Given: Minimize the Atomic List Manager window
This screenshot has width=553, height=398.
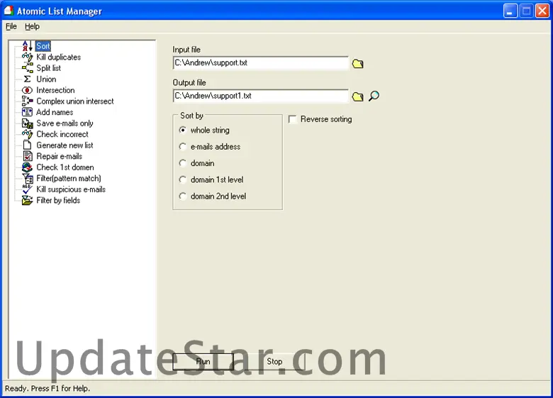Looking at the screenshot, I should (510, 11).
